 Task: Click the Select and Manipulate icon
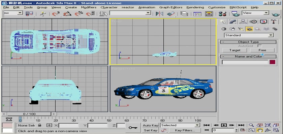(x=42, y=14)
